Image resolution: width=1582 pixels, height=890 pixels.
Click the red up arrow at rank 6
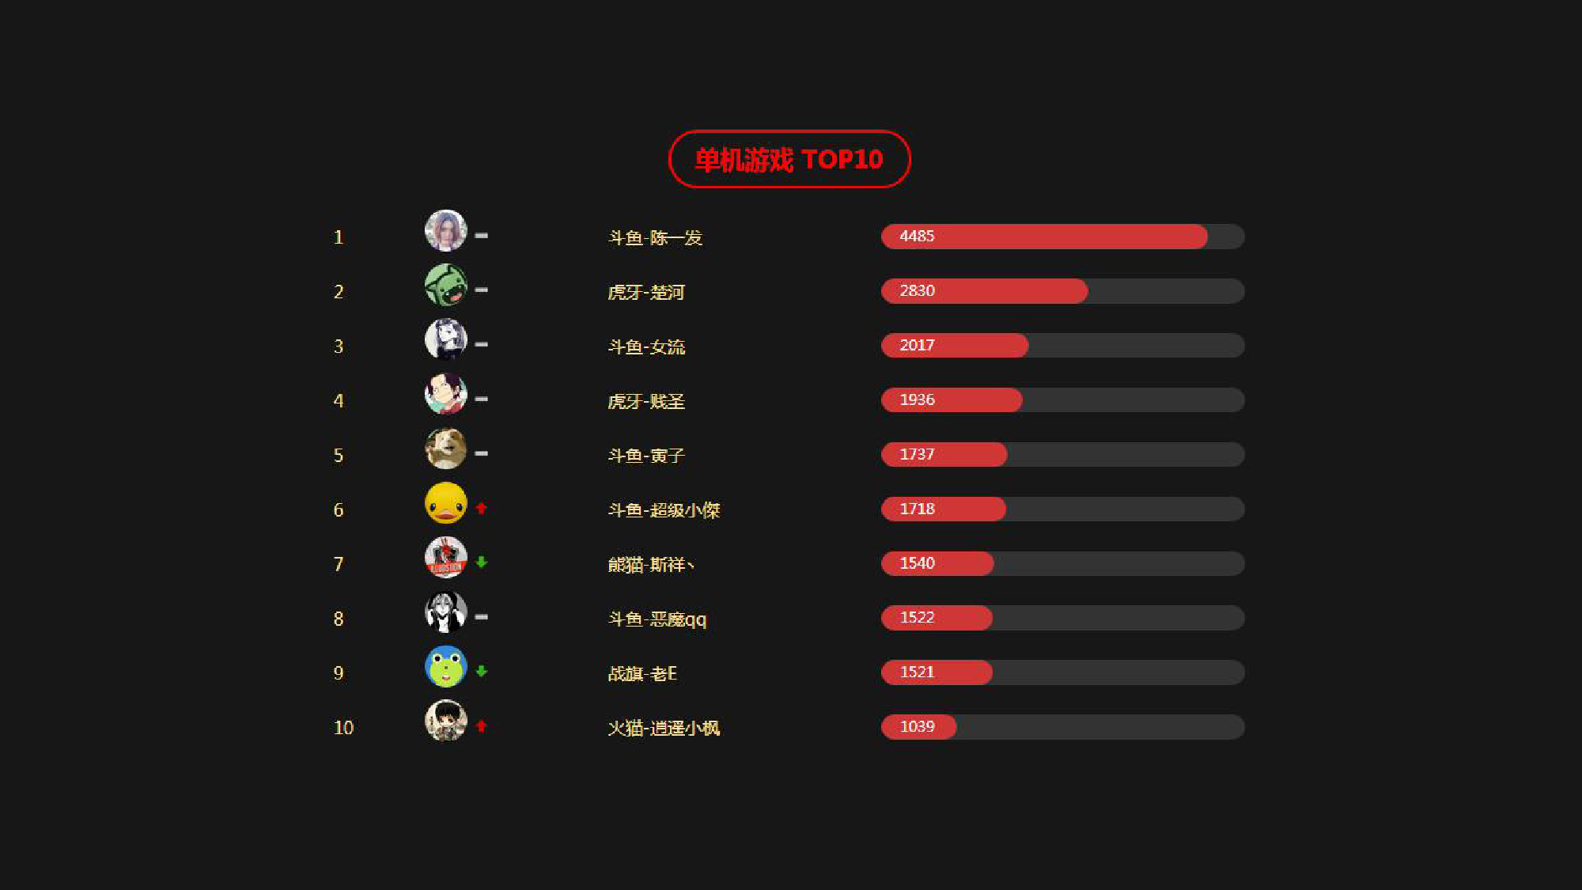click(481, 508)
